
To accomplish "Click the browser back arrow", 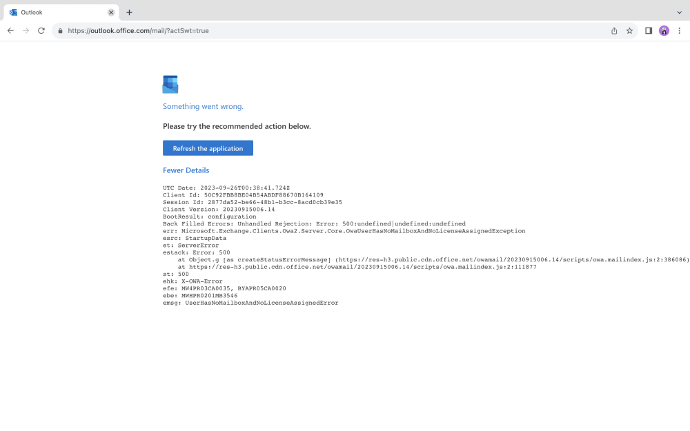I will (10, 31).
